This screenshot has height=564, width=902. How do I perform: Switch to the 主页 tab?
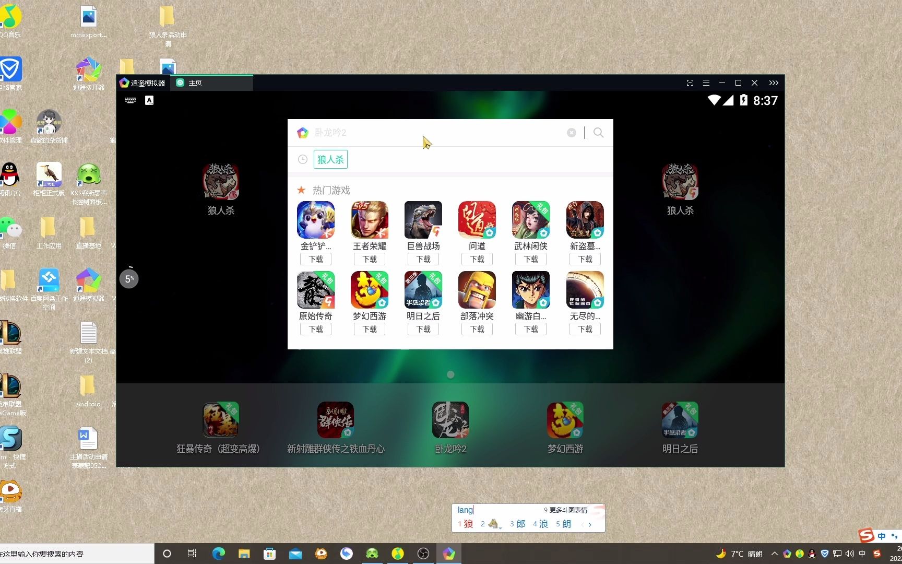coord(212,83)
